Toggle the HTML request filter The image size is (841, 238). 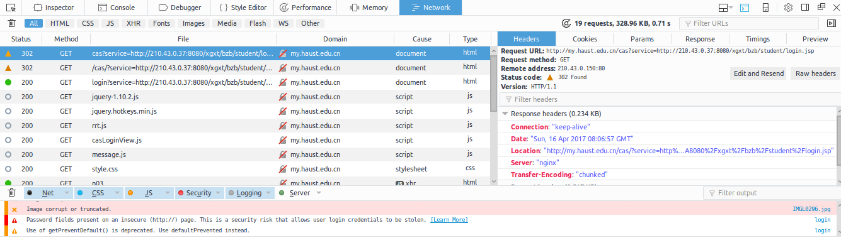[60, 23]
